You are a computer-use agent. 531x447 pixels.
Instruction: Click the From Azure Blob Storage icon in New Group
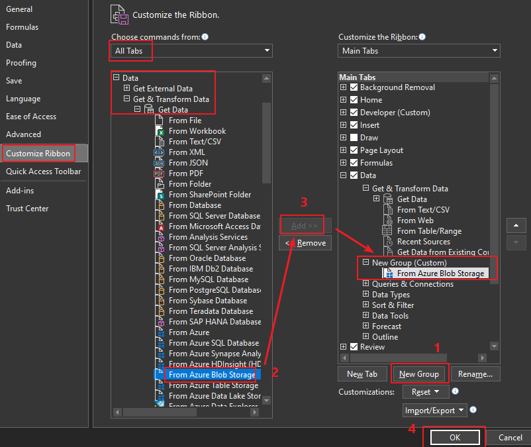(389, 273)
